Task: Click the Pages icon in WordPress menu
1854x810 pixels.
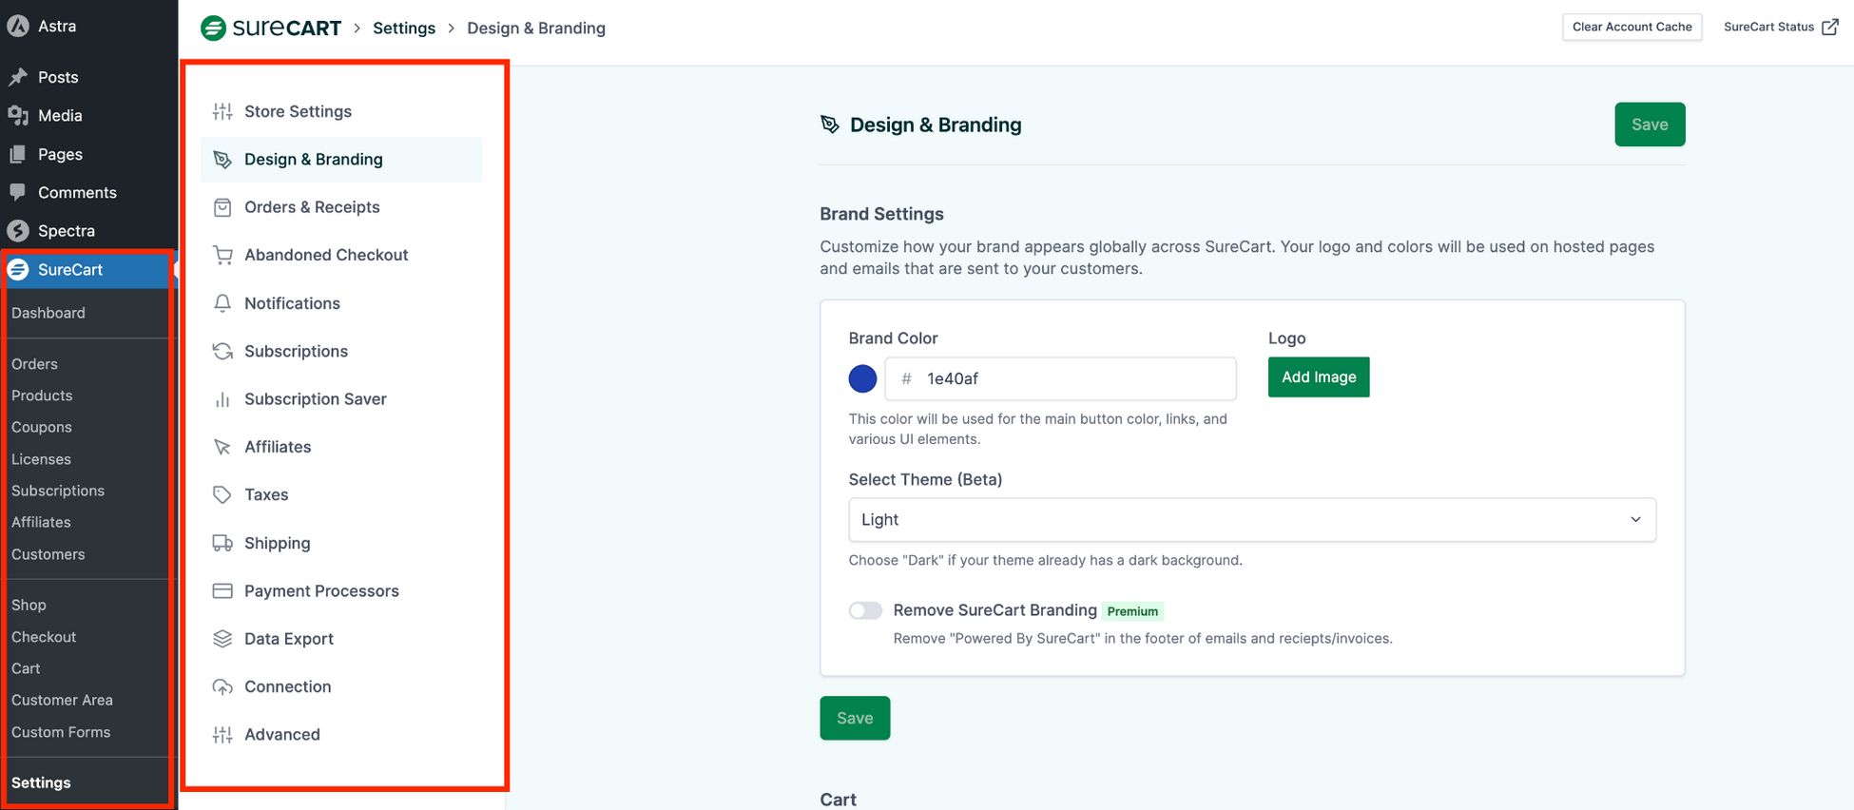Action: 18,154
